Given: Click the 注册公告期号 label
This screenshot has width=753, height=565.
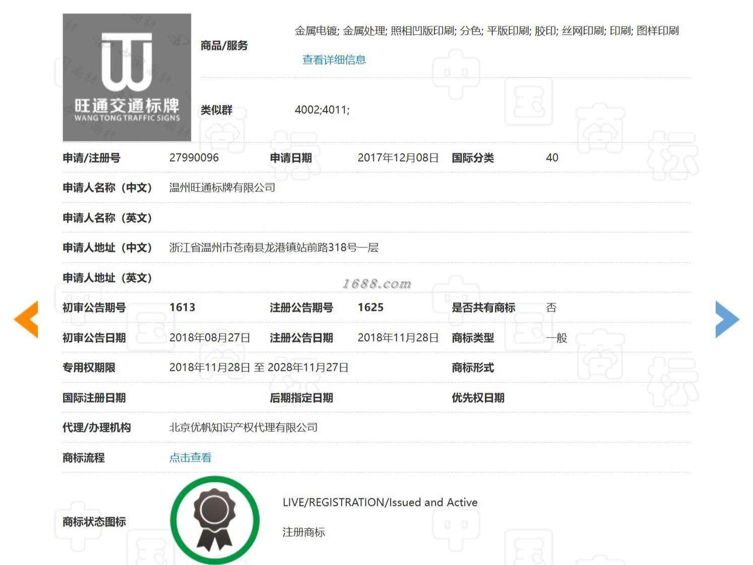Looking at the screenshot, I should click(301, 307).
